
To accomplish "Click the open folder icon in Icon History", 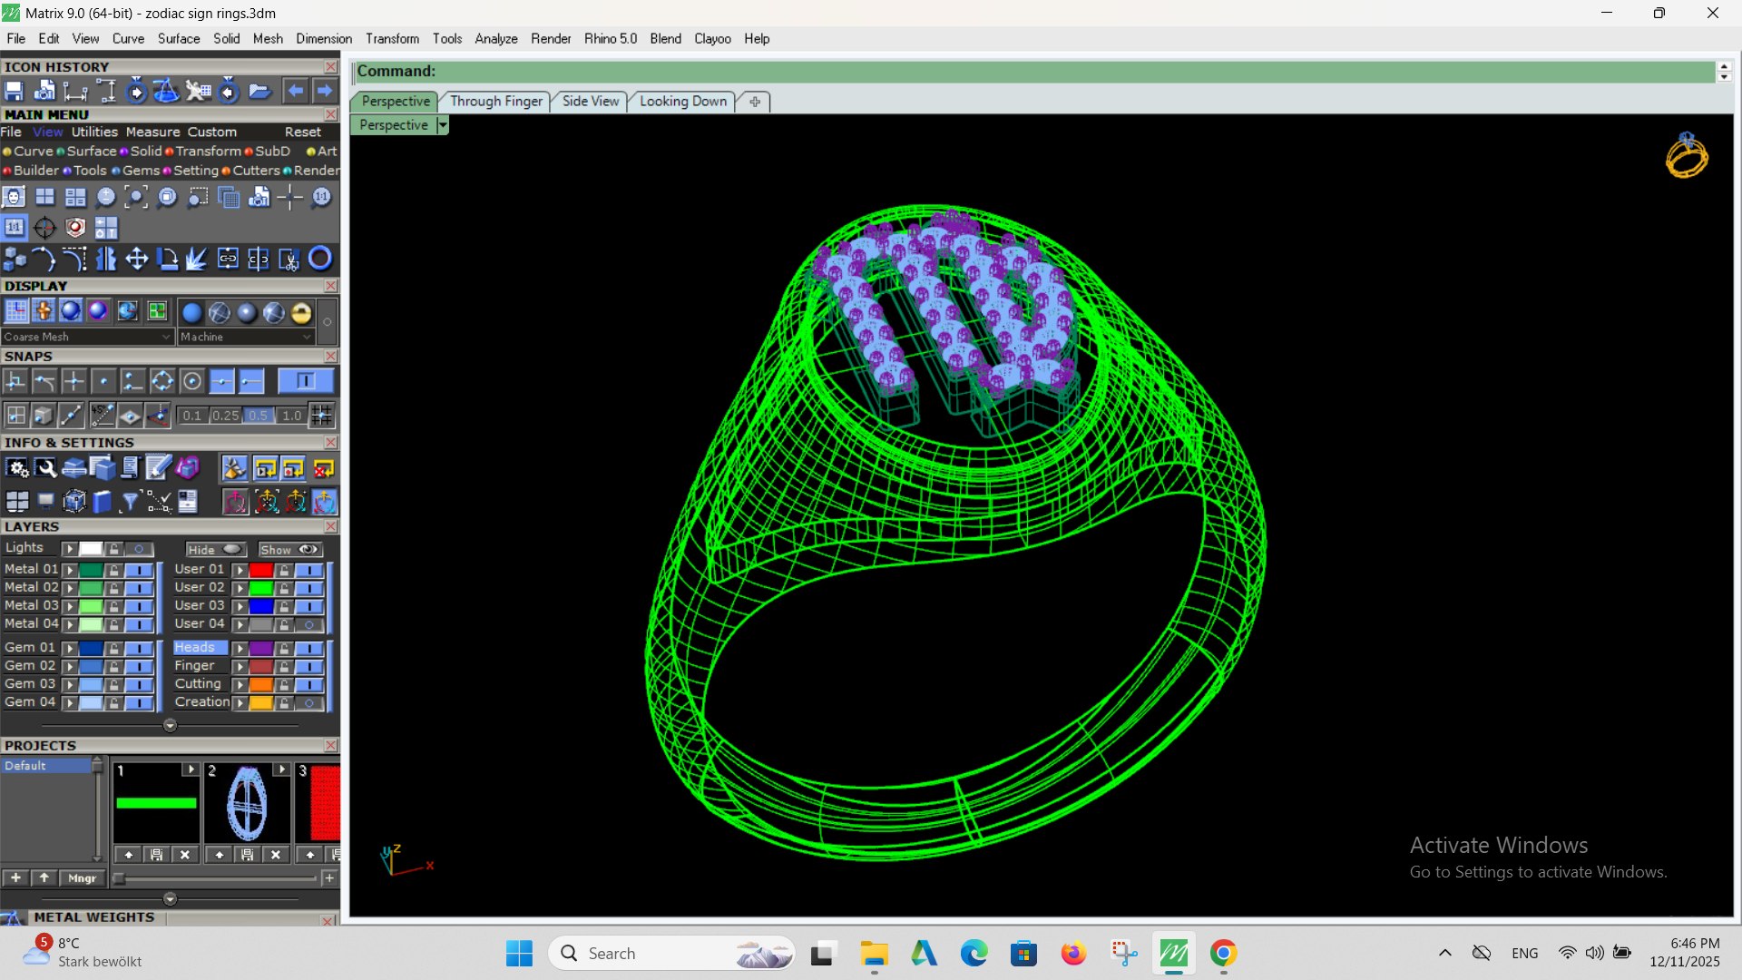I will tap(259, 91).
